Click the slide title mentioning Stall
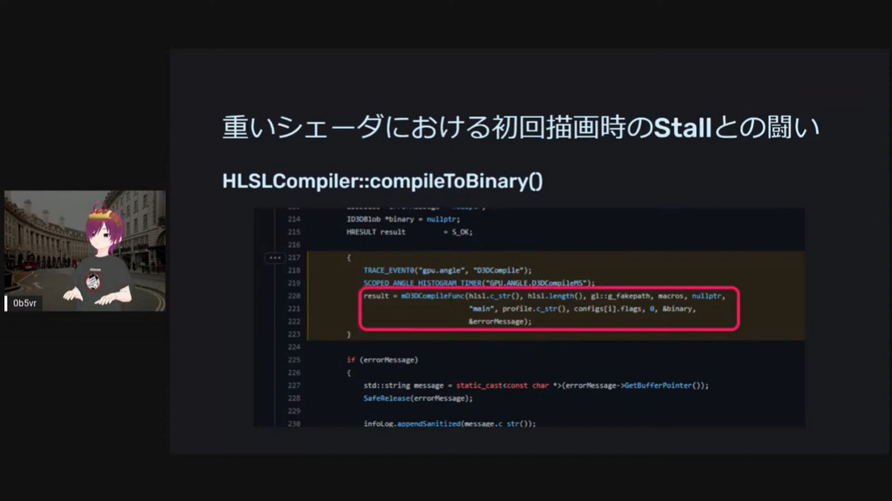 (x=521, y=128)
